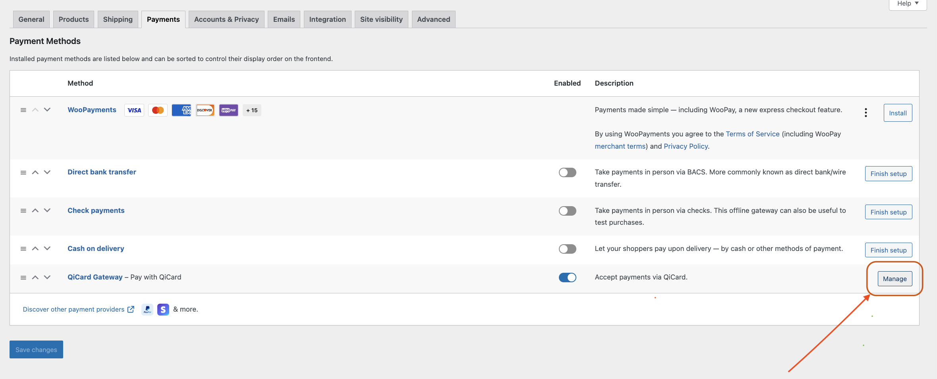Open the Direct bank transfer link
This screenshot has height=379, width=937.
tap(102, 172)
